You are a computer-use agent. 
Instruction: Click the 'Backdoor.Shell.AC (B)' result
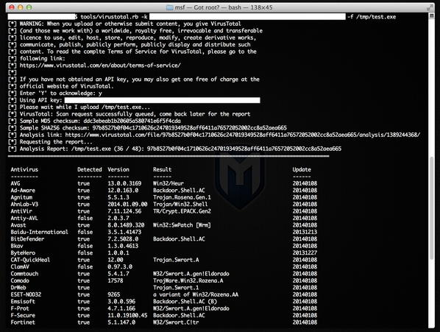pos(185,301)
